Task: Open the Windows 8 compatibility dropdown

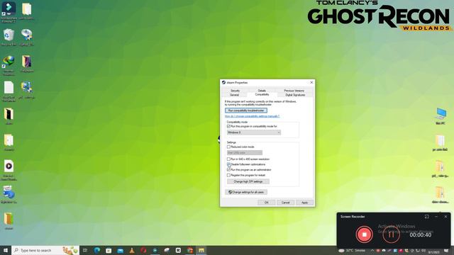Action: (254, 132)
